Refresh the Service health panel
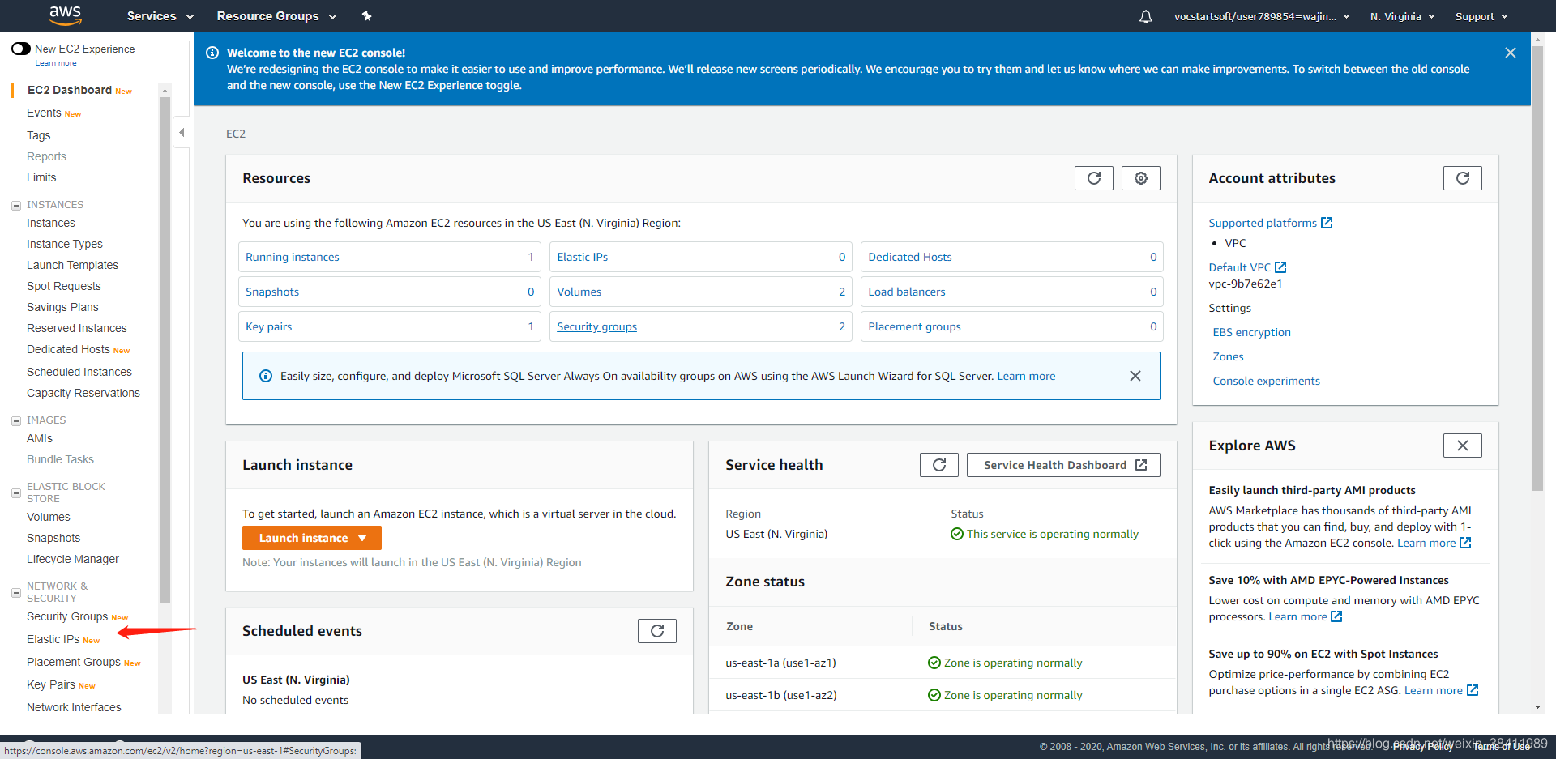Viewport: 1556px width, 759px height. point(938,465)
